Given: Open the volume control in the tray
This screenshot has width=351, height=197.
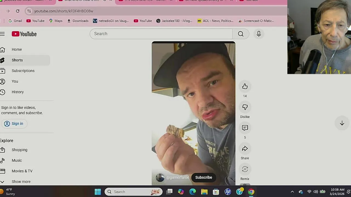Looking at the screenshot, I should (316, 192).
